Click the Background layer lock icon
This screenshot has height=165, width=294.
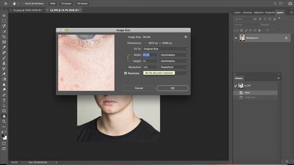(x=286, y=38)
